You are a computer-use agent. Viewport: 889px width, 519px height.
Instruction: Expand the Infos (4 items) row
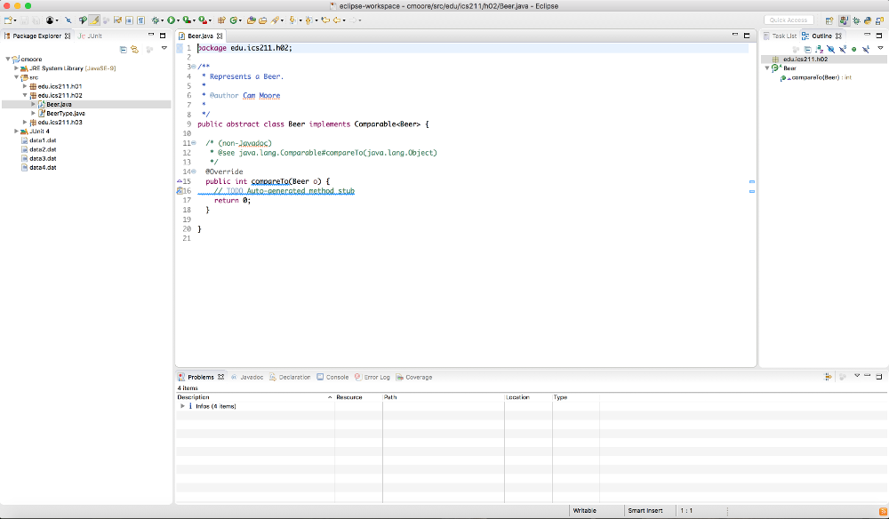pos(182,406)
